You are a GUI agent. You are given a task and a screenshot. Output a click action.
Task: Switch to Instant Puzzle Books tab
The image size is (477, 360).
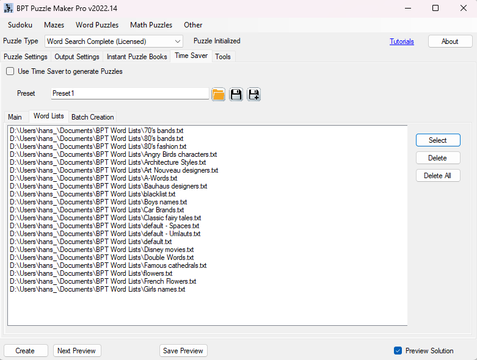tap(137, 57)
